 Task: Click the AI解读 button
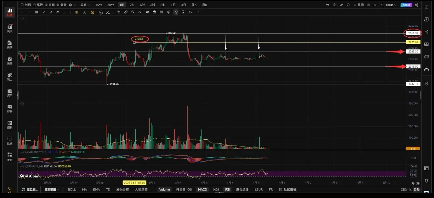point(406,5)
